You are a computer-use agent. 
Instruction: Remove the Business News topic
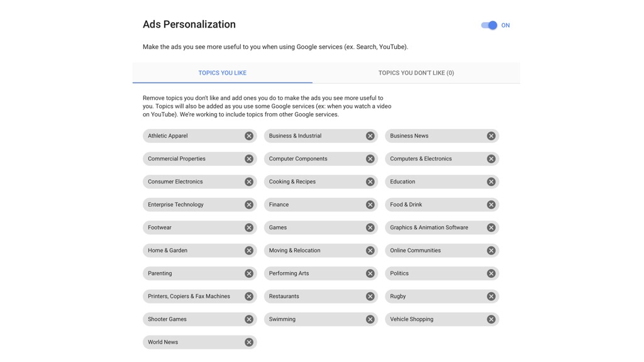491,136
